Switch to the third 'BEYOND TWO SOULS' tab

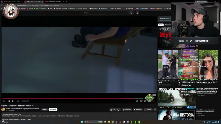tap(54, 2)
